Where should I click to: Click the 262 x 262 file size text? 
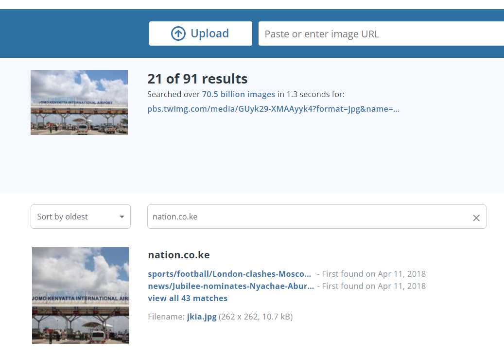255,317
